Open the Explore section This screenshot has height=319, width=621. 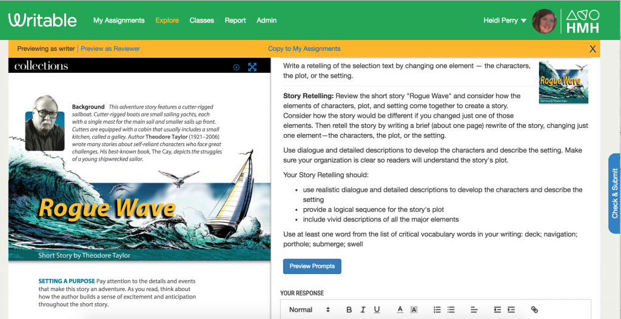(167, 21)
